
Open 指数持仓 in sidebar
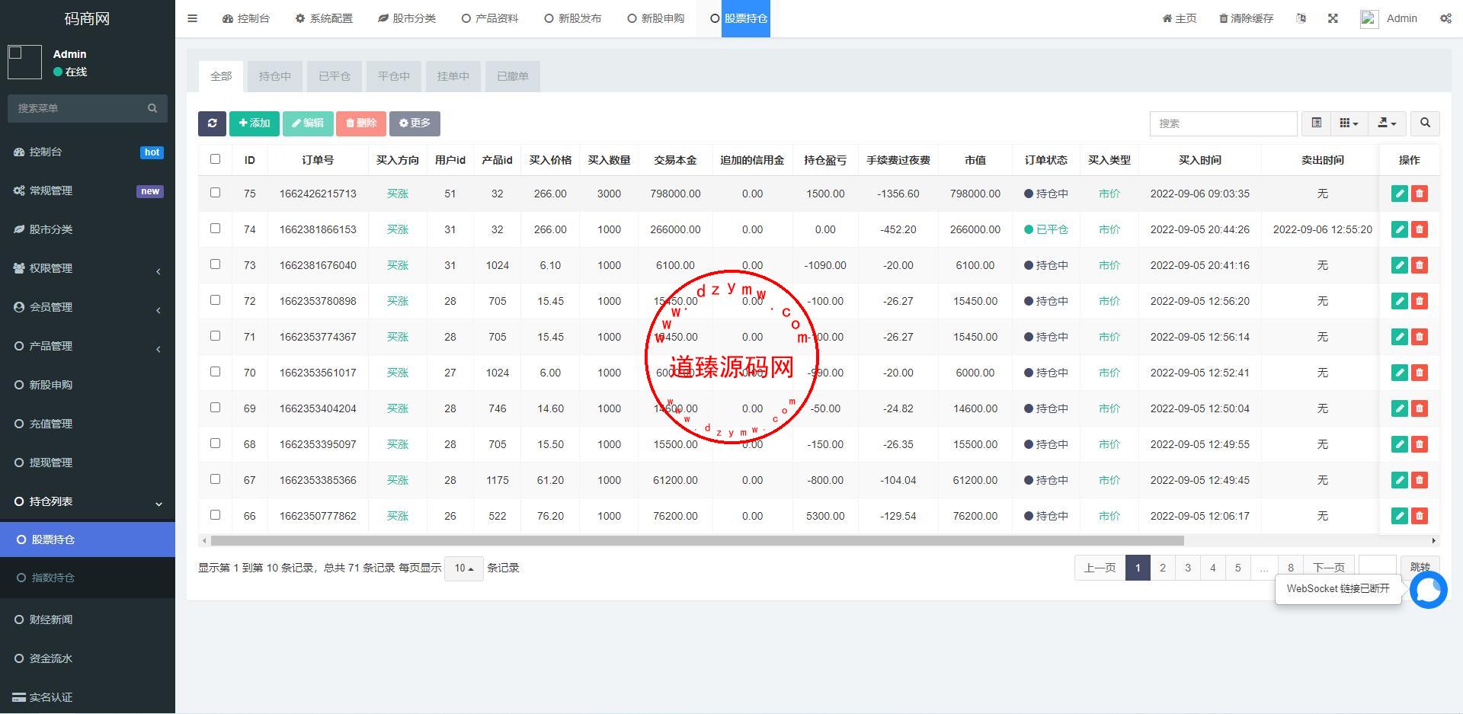88,578
